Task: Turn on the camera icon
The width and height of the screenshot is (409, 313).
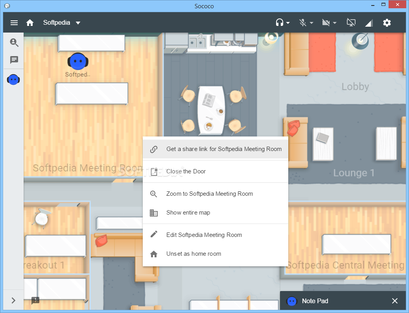Action: coord(326,23)
